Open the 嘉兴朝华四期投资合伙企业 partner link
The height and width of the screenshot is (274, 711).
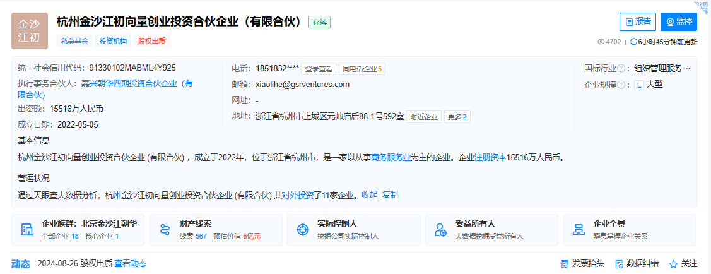click(136, 83)
